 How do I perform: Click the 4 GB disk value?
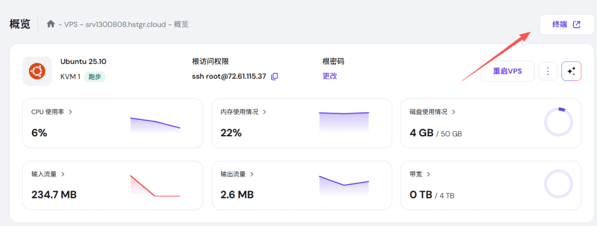(422, 133)
